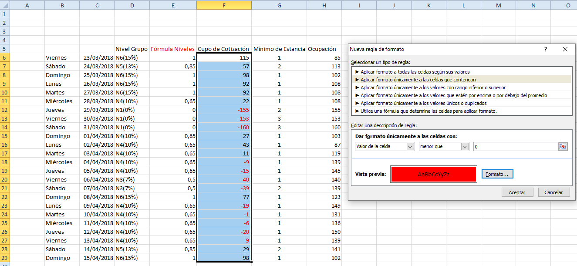Close the Nueva regla de formato dialog
Image resolution: width=577 pixels, height=266 pixels.
[565, 49]
